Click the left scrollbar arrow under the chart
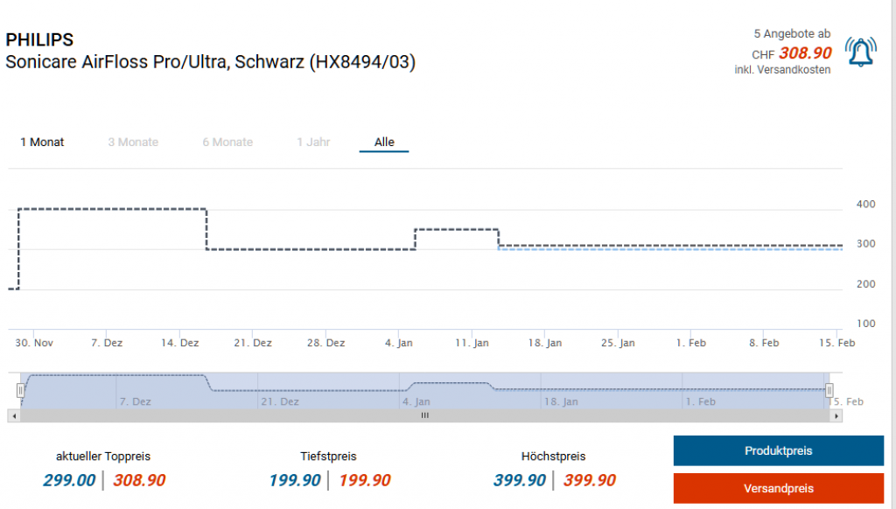 (12, 415)
